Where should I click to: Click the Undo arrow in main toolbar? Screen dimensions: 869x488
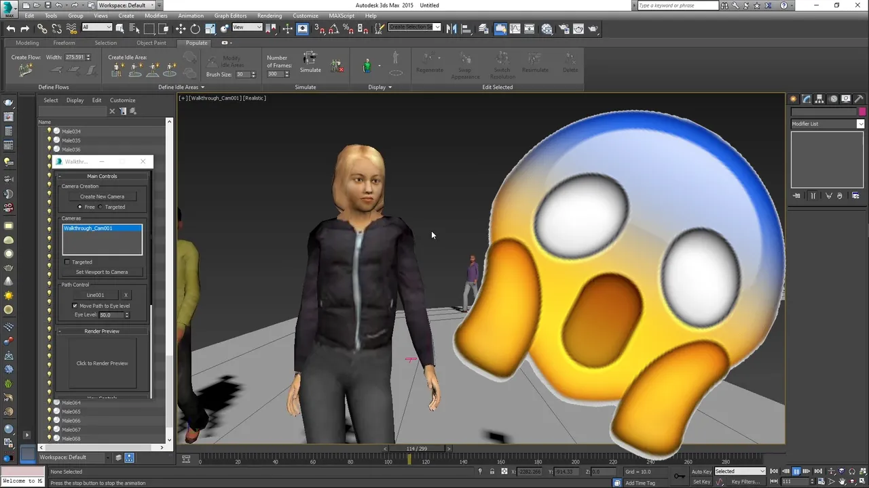tap(11, 28)
